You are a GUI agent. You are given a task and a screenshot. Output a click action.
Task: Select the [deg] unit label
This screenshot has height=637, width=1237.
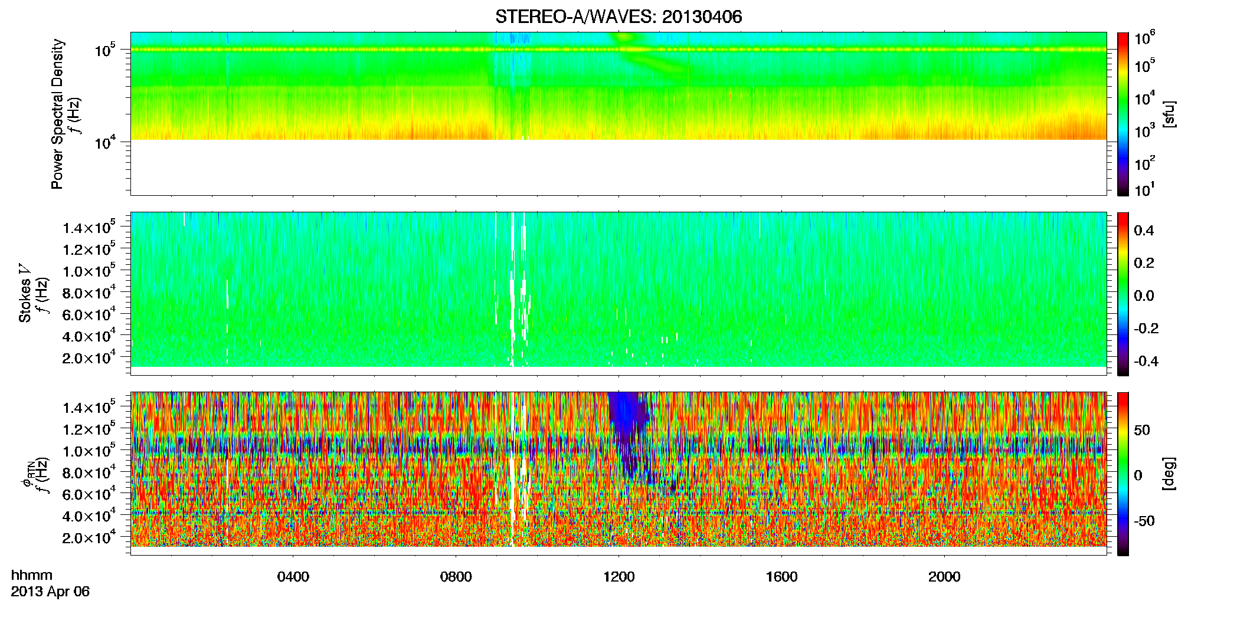pos(1169,474)
